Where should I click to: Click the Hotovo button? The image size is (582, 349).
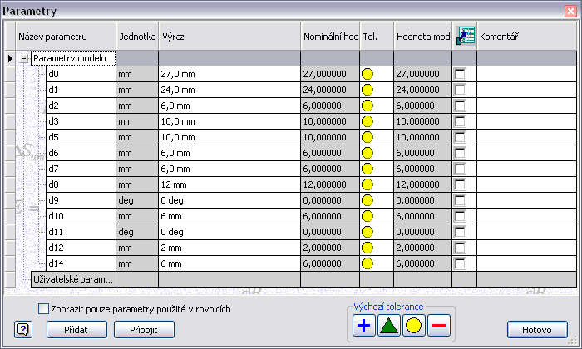click(537, 330)
